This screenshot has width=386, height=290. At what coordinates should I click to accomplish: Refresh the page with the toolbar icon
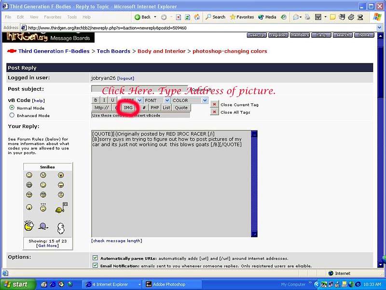[x=187, y=17]
